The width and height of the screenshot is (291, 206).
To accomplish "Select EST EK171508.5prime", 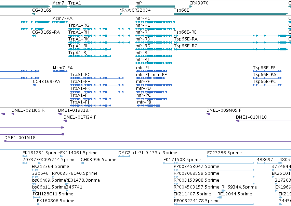I will [x=209, y=163].
